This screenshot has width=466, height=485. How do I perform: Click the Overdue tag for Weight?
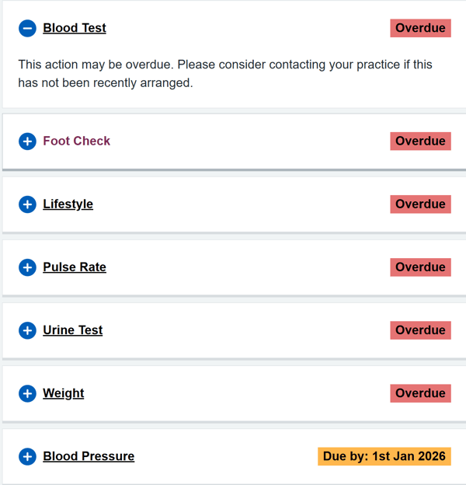click(420, 393)
